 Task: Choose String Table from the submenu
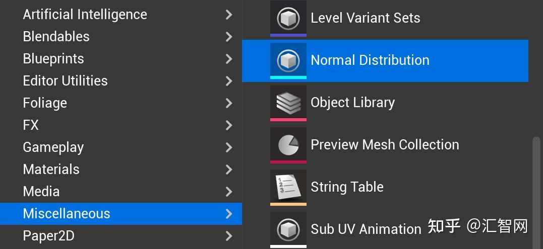tap(347, 187)
